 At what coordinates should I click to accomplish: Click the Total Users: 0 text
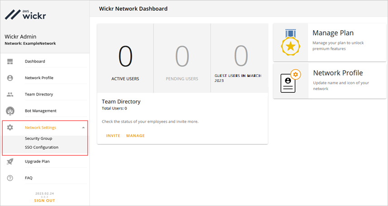pyautogui.click(x=115, y=109)
